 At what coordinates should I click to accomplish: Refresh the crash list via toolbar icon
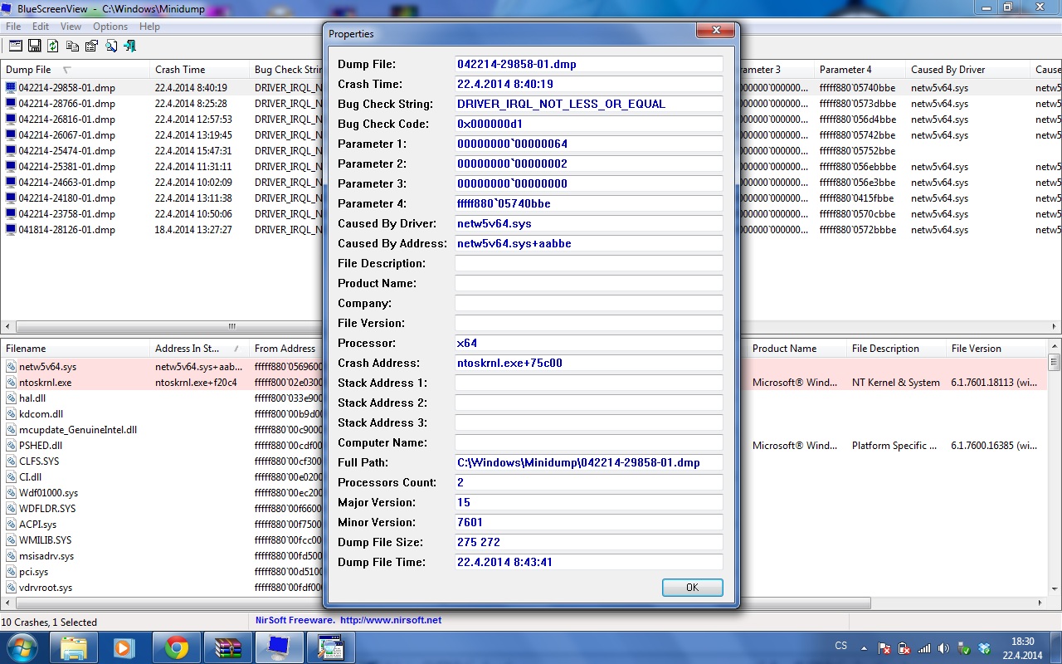(53, 46)
